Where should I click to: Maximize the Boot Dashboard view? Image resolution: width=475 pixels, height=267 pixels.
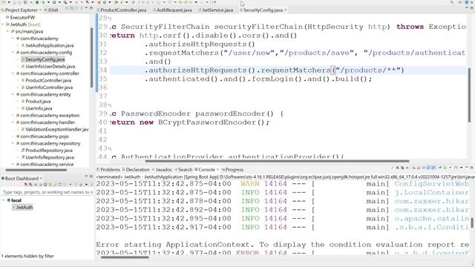pyautogui.click(x=91, y=177)
